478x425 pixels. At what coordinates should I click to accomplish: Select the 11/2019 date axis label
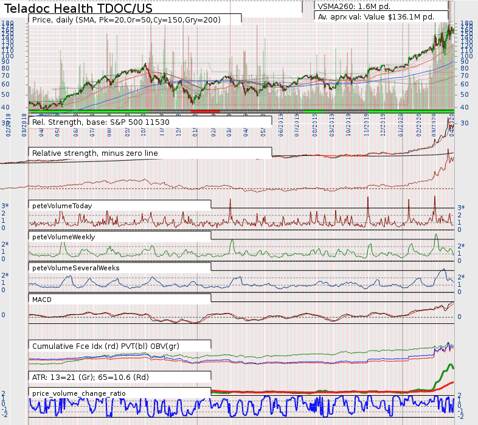tap(367, 125)
